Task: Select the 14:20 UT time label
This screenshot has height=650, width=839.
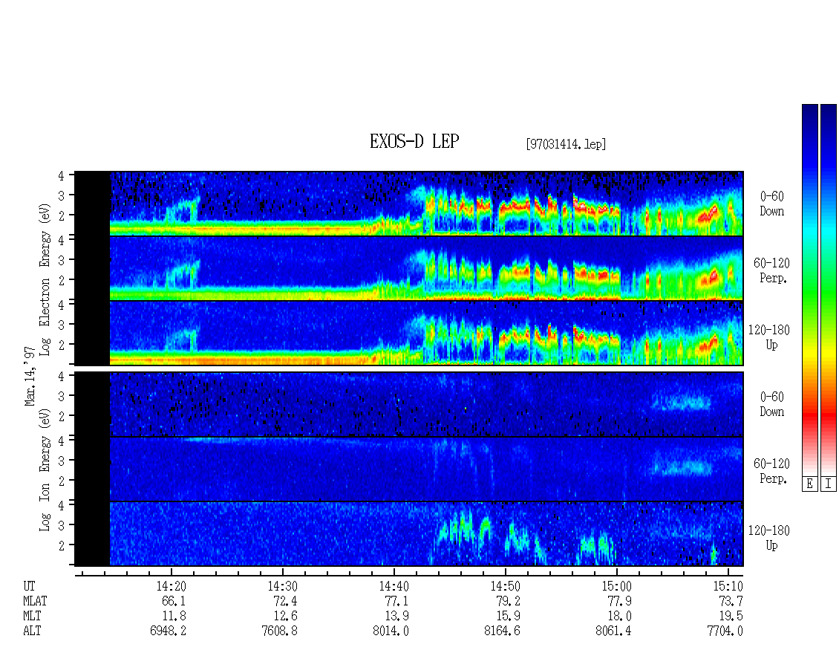Action: point(171,586)
